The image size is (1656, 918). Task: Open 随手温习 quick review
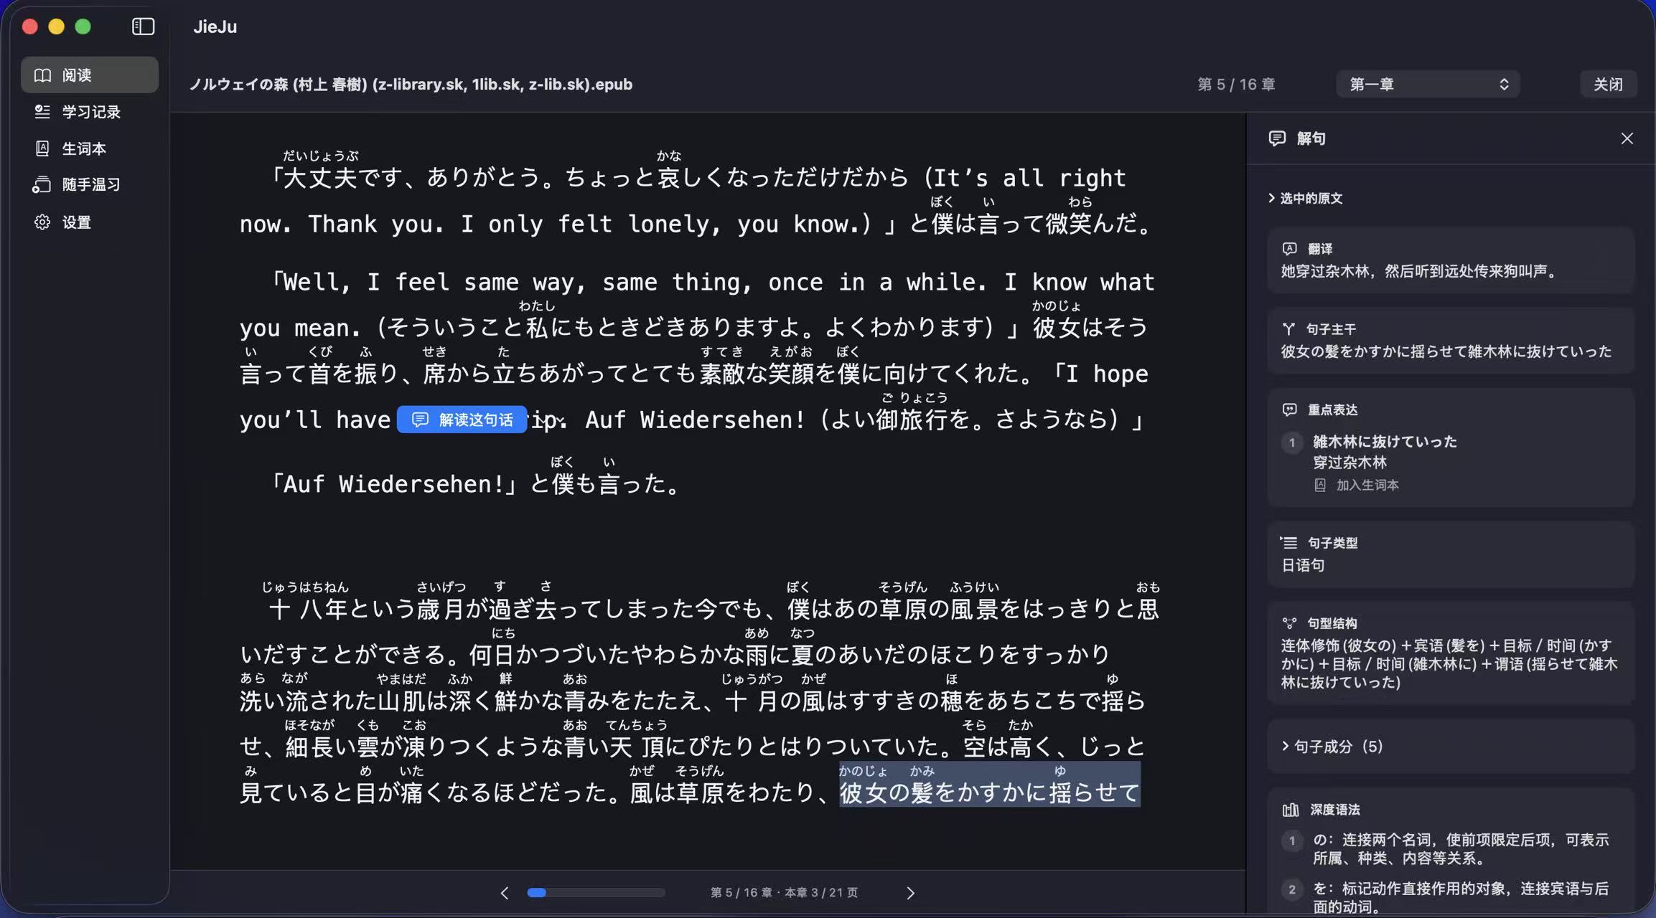pyautogui.click(x=90, y=185)
